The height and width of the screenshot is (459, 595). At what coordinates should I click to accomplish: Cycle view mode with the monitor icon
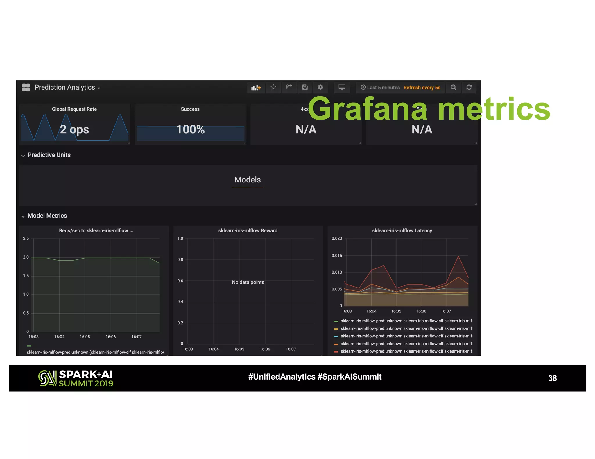pos(342,87)
